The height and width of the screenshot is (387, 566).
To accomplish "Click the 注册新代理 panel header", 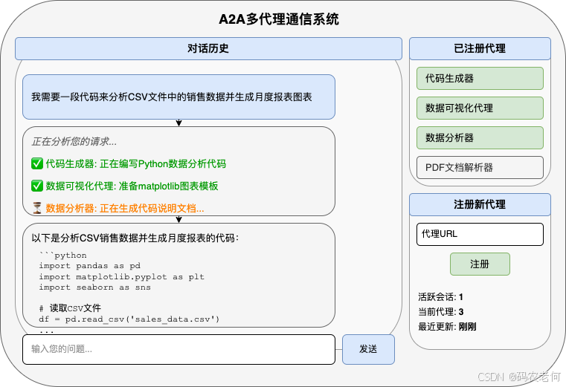I will pos(480,204).
